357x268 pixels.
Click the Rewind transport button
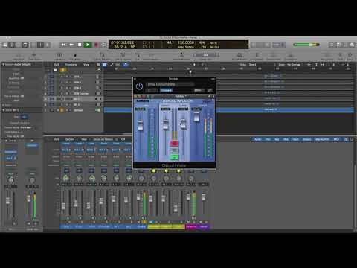63,45
